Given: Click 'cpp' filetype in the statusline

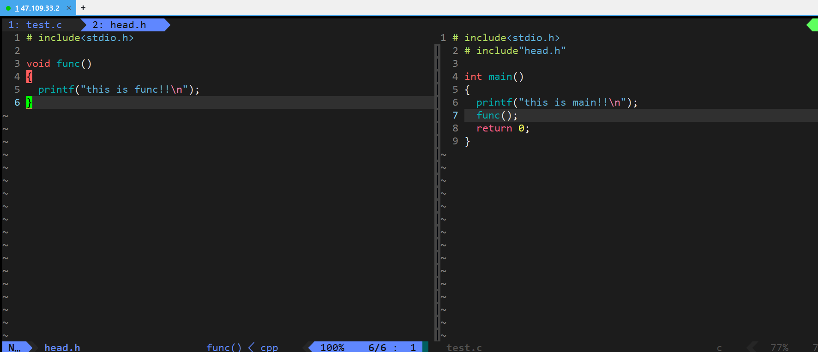Looking at the screenshot, I should pyautogui.click(x=269, y=347).
